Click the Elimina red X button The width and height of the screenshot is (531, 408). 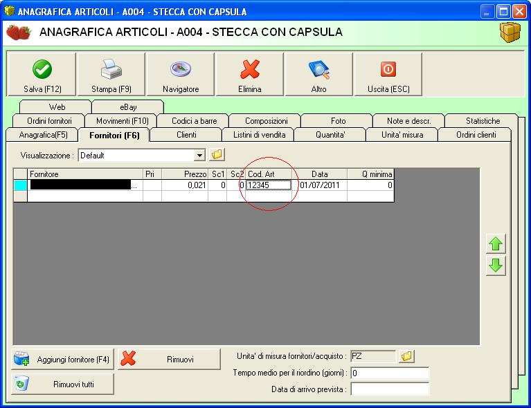[250, 75]
